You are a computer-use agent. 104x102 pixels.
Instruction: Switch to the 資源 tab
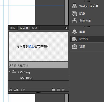coord(35,28)
